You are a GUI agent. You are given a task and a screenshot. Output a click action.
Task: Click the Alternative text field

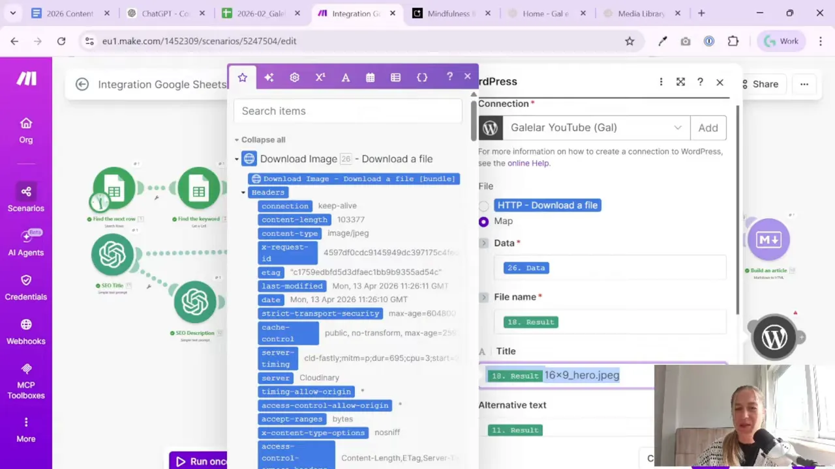602,429
